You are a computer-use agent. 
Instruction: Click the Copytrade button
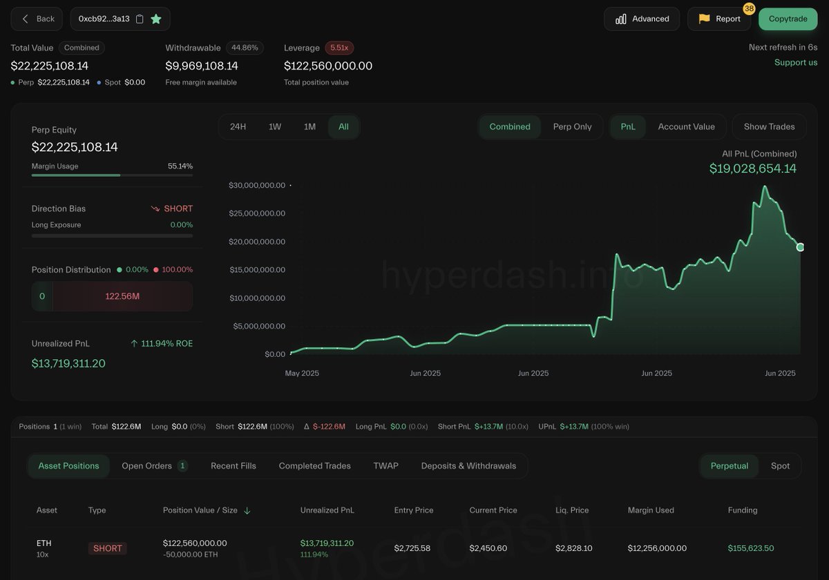(x=788, y=19)
